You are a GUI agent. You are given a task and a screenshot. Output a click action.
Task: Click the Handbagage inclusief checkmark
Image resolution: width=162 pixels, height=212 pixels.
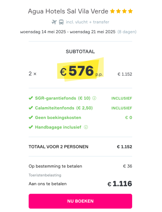click(x=31, y=127)
